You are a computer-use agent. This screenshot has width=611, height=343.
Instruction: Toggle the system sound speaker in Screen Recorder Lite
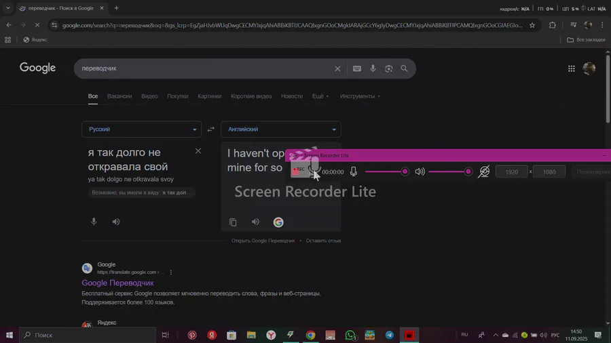point(420,171)
